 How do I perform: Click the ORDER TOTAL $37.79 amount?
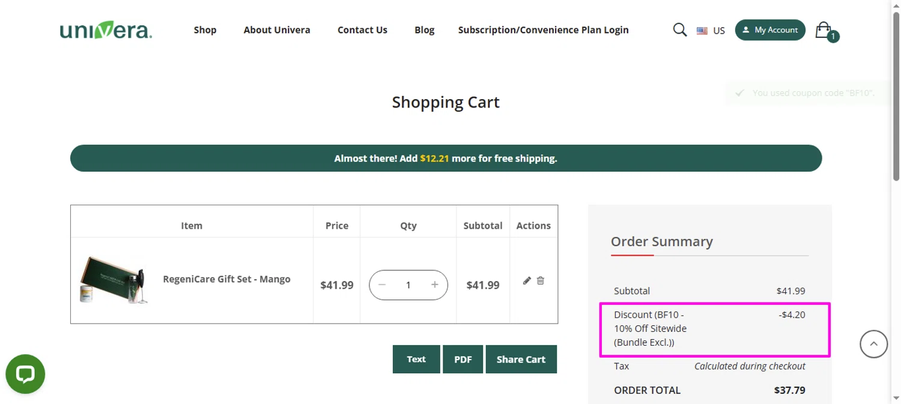pyautogui.click(x=790, y=390)
